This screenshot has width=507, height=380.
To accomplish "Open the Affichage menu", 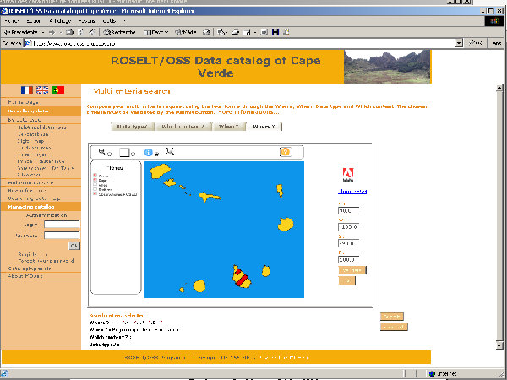I will point(60,21).
